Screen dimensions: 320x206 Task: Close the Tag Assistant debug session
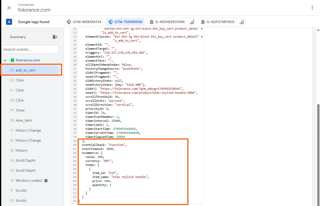[9, 8]
